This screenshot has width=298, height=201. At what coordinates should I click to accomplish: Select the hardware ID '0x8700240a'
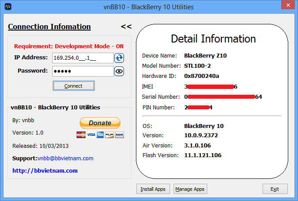click(x=201, y=76)
